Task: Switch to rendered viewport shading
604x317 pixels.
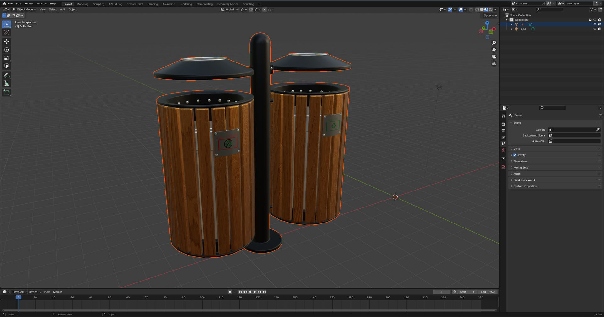Action: click(490, 9)
